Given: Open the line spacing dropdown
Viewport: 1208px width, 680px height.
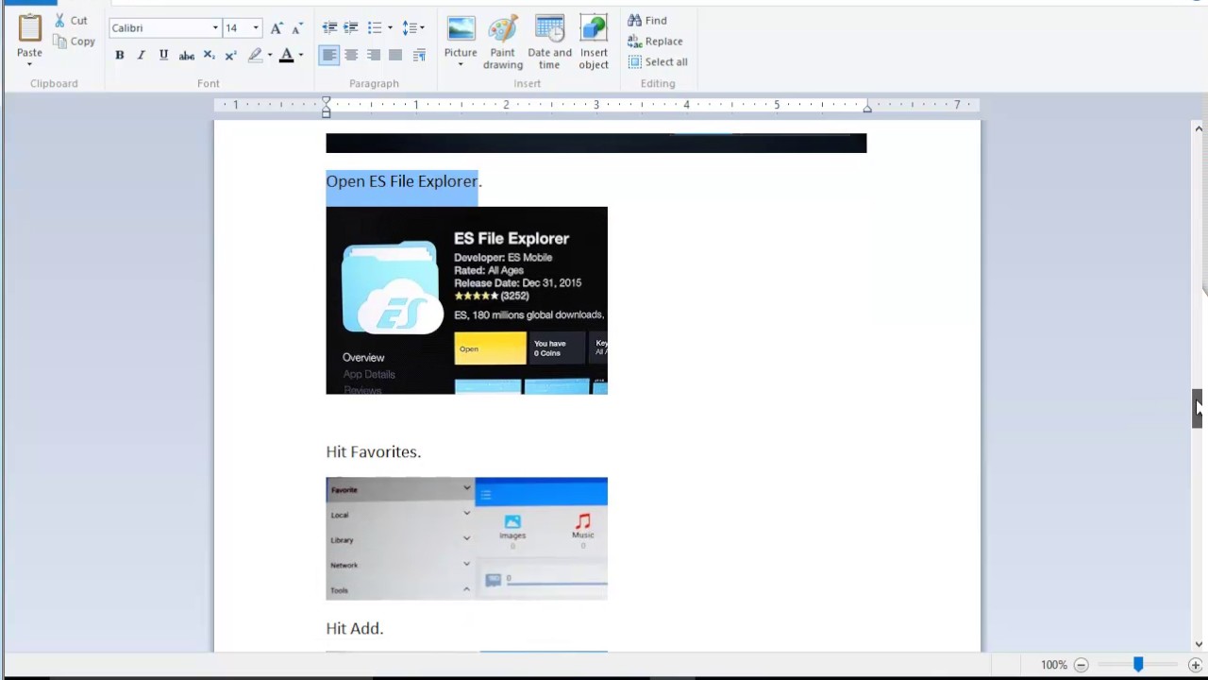Looking at the screenshot, I should [x=413, y=28].
